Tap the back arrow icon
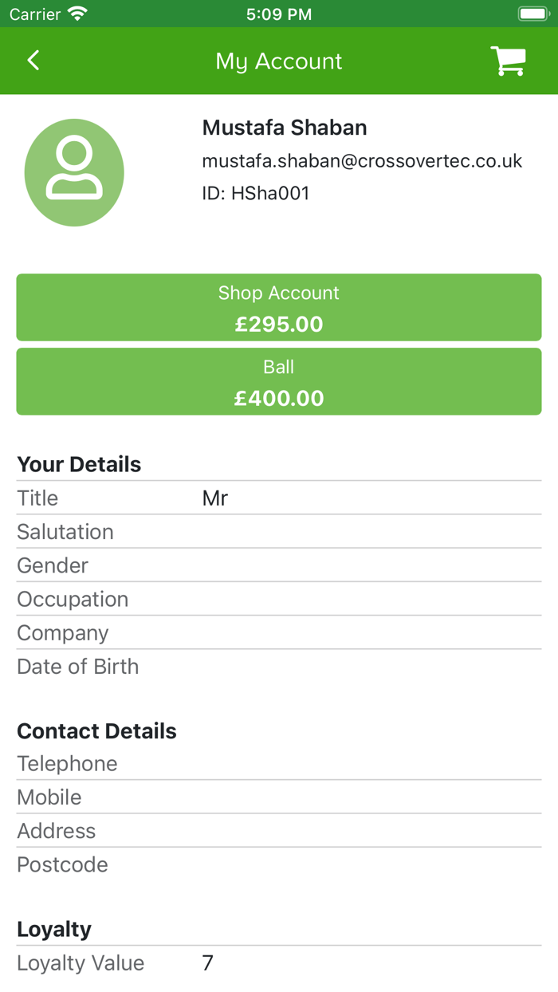The height and width of the screenshot is (992, 558). [x=33, y=61]
